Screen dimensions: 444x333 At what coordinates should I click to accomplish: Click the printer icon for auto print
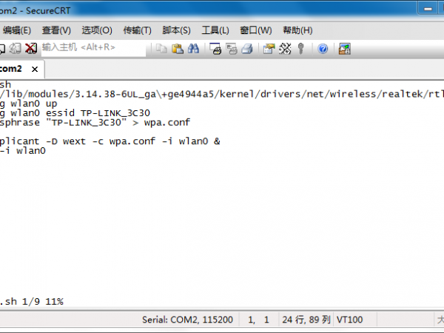point(248,48)
